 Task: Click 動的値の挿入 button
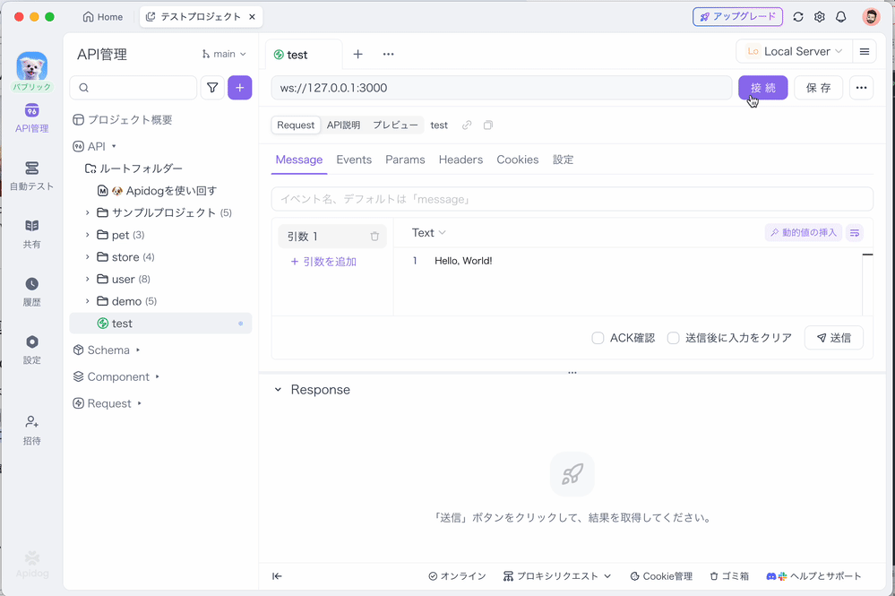pos(803,233)
